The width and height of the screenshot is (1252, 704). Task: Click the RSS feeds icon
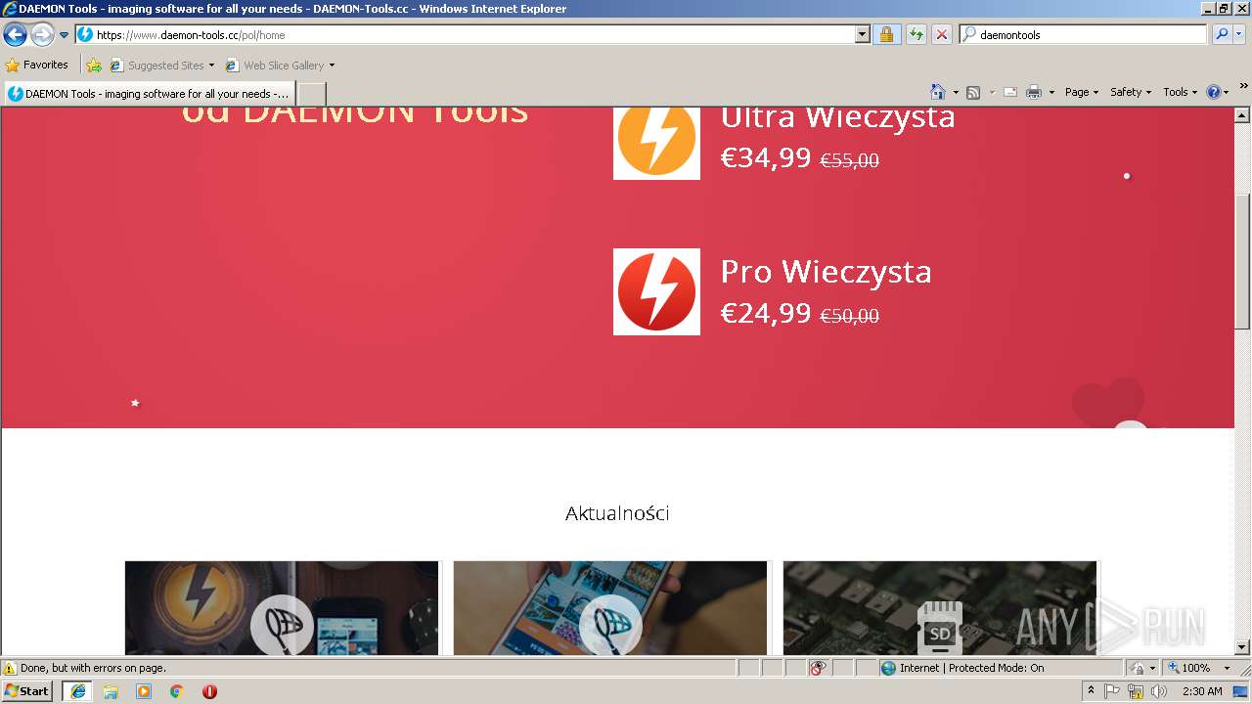pos(973,92)
